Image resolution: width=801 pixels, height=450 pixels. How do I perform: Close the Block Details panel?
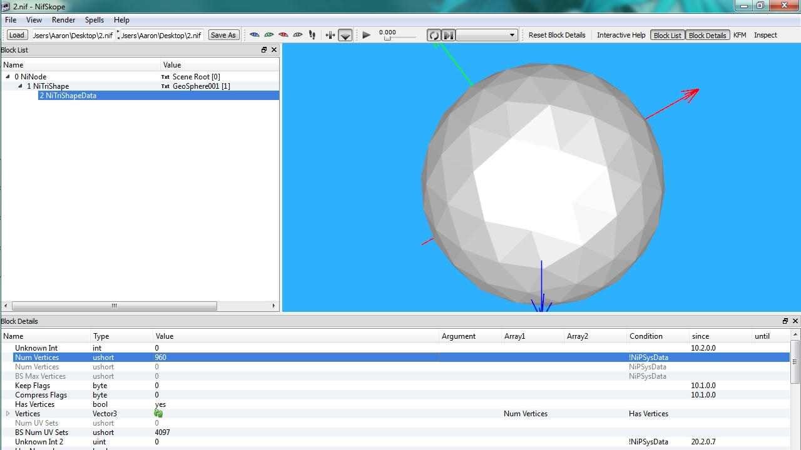click(795, 321)
